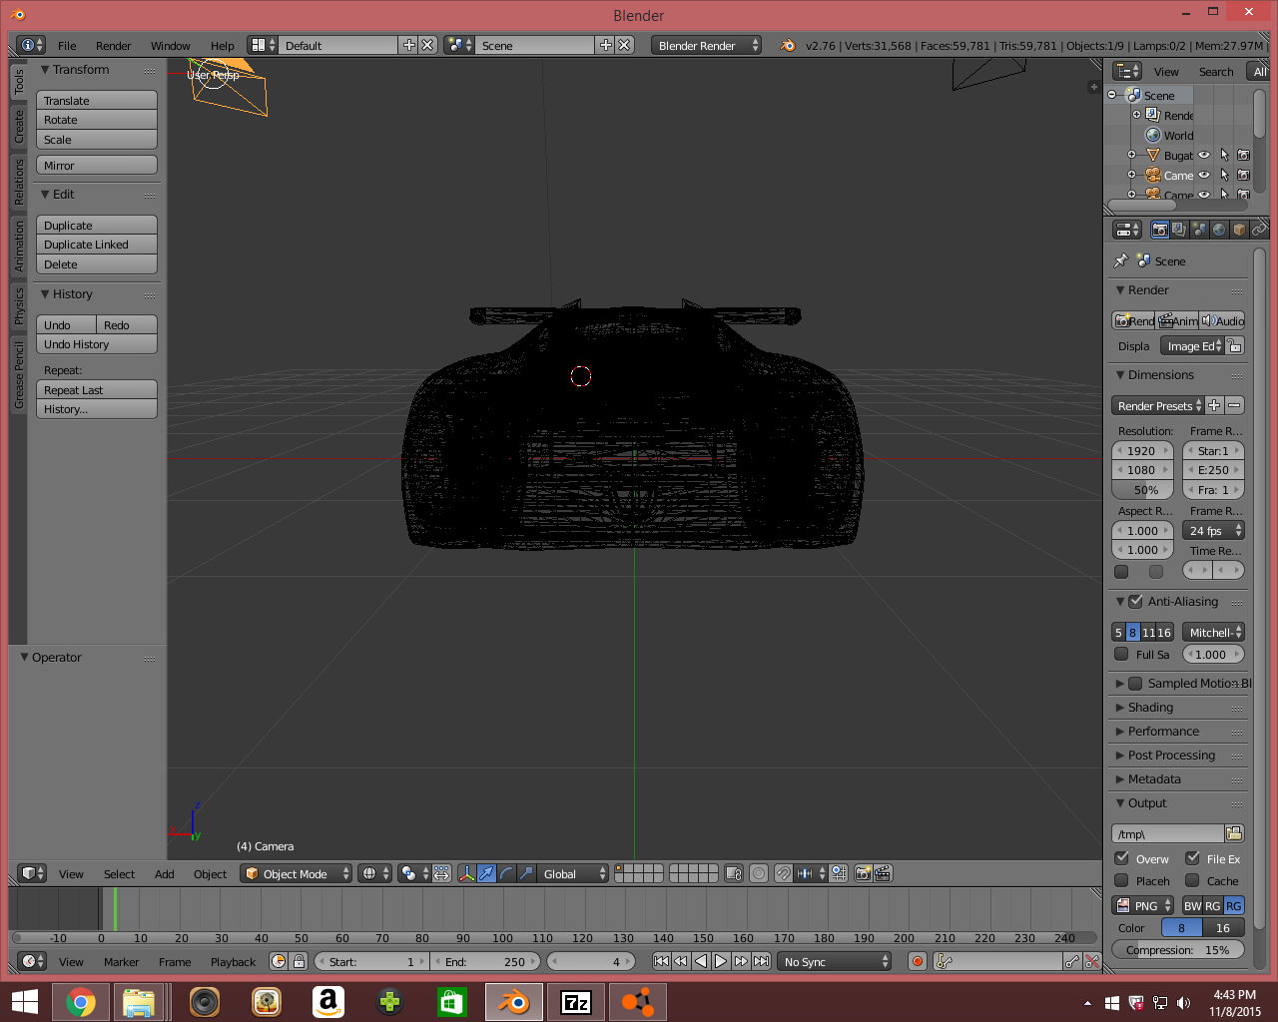Open the Constraints properties tab chain icon

click(1259, 230)
